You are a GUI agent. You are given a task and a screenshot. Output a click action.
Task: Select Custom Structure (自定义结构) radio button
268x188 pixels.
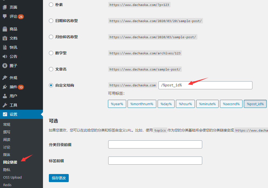click(x=51, y=85)
